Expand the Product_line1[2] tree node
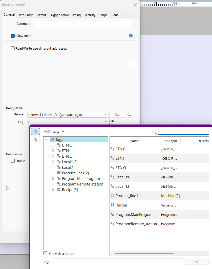This screenshot has height=269, width=212. (53, 173)
